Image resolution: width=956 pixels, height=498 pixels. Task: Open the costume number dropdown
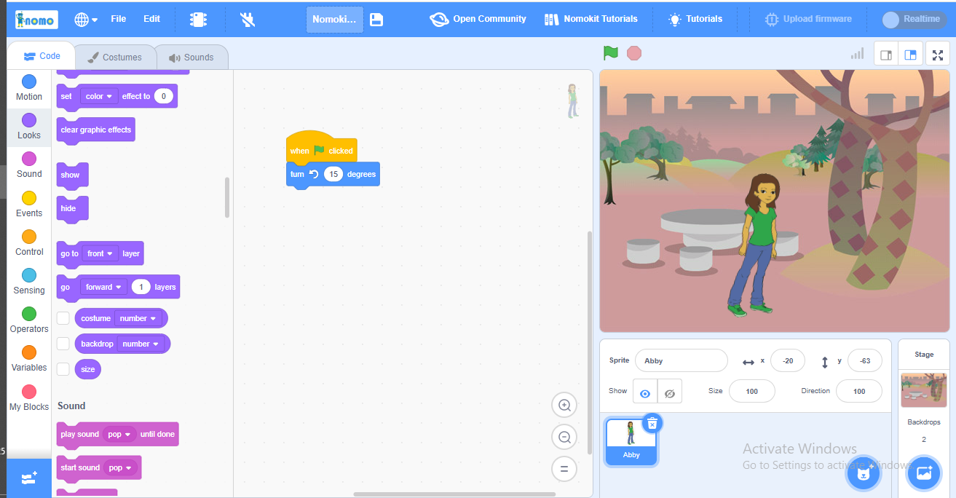[138, 318]
